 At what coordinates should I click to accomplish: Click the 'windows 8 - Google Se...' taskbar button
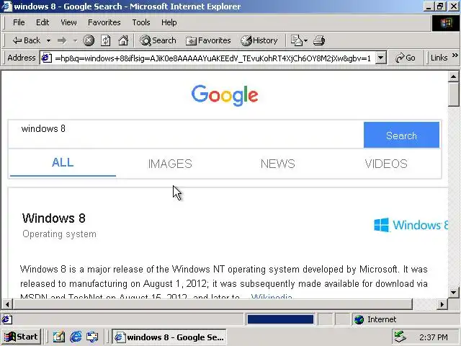pyautogui.click(x=169, y=337)
